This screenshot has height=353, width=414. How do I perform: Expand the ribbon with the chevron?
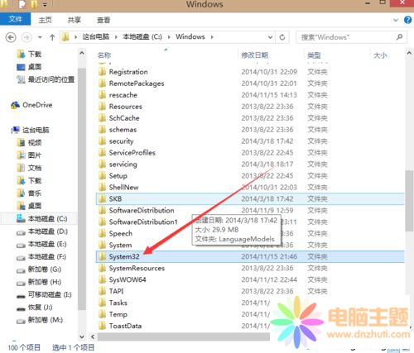(x=396, y=20)
